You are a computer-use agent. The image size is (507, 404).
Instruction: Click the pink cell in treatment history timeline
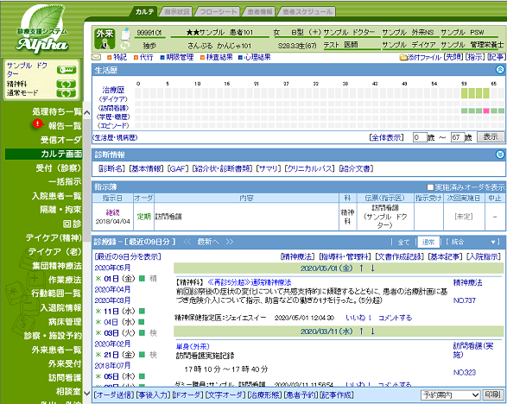pyautogui.click(x=486, y=110)
